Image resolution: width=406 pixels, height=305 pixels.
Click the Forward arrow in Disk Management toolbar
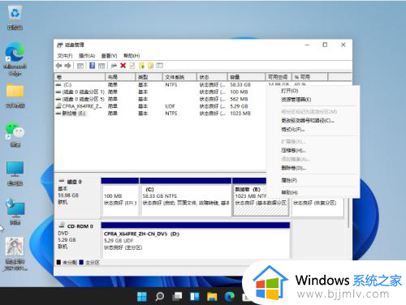(67, 66)
